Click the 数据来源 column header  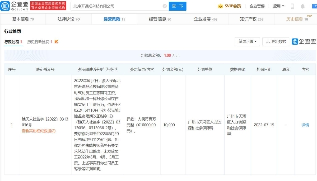click(x=237, y=69)
